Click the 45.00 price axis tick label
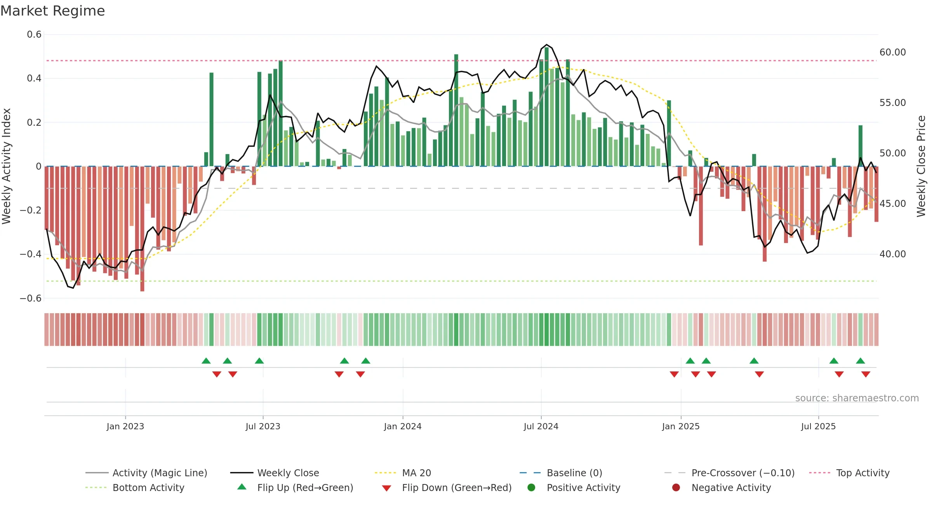The width and height of the screenshot is (932, 524). point(892,204)
